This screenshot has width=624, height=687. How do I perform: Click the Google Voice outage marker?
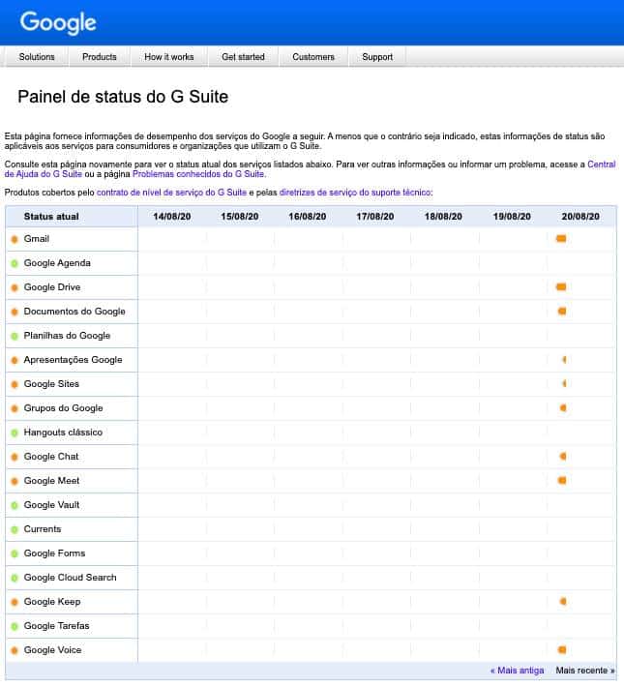tap(562, 650)
